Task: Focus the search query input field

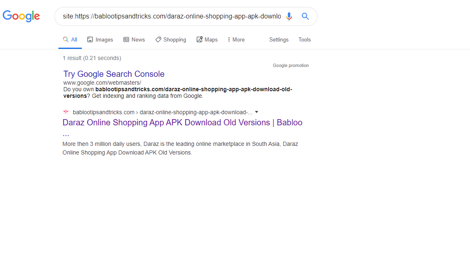Action: coord(172,16)
